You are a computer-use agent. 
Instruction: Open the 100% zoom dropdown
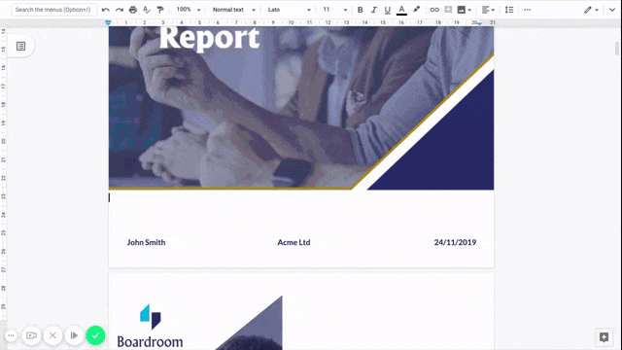click(x=188, y=10)
